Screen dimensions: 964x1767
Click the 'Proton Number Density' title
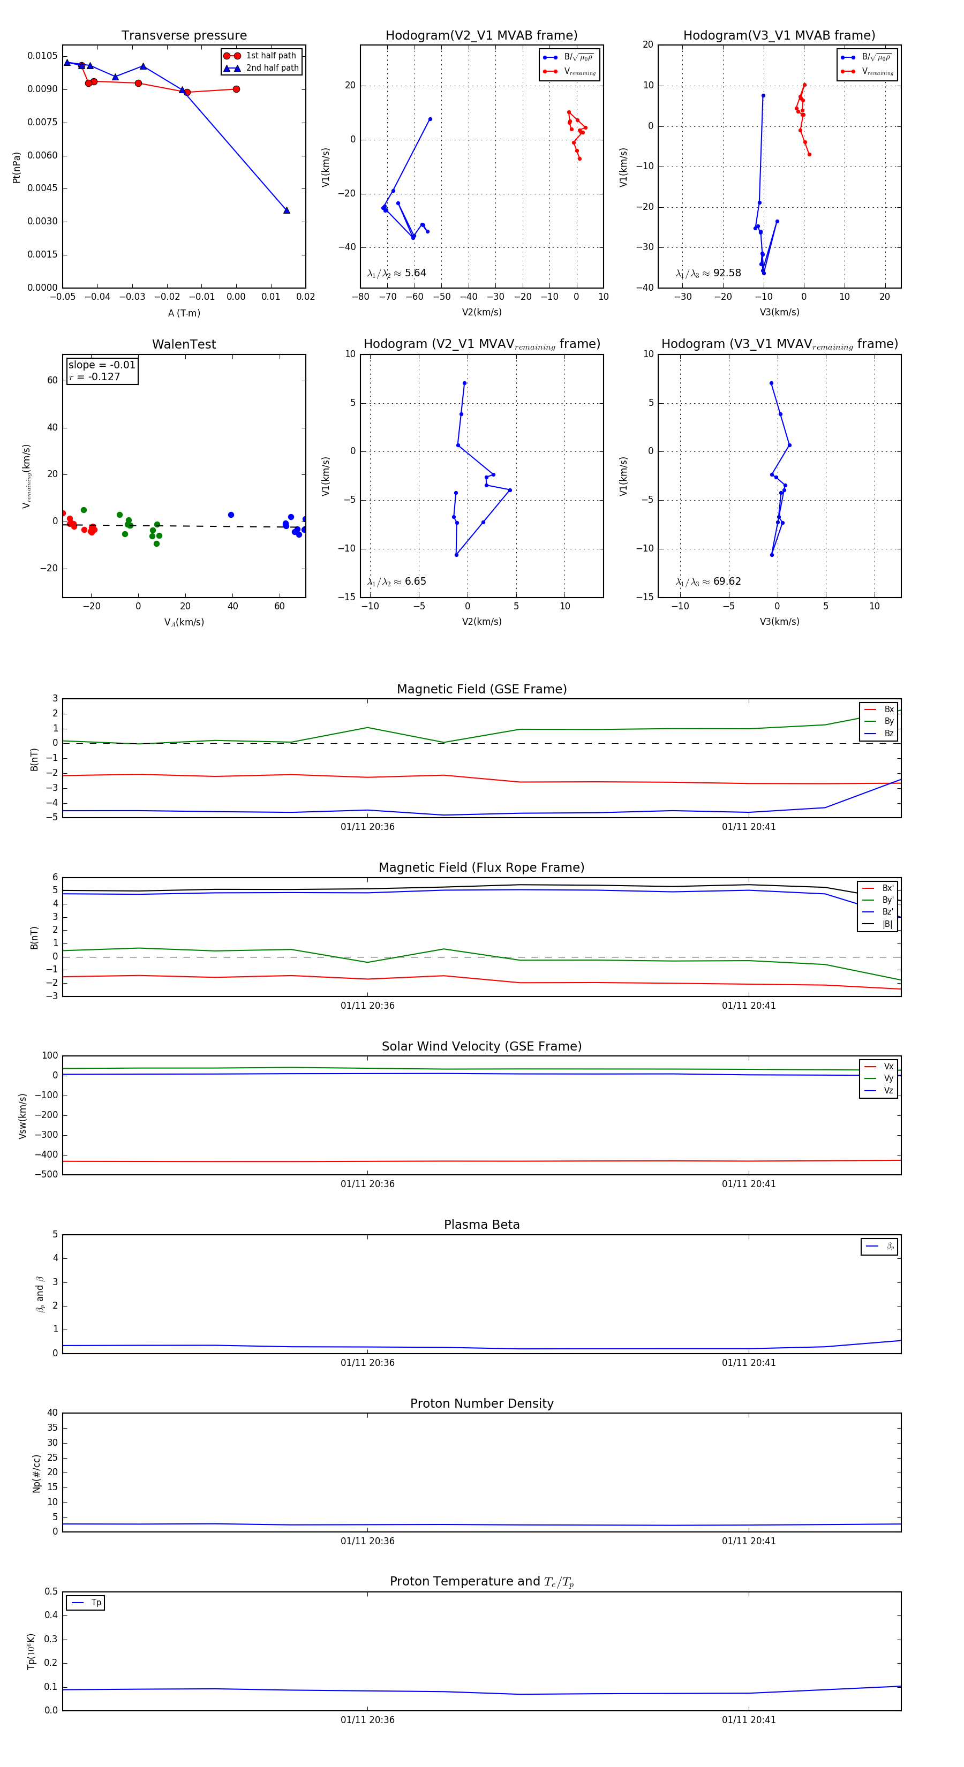click(481, 1403)
